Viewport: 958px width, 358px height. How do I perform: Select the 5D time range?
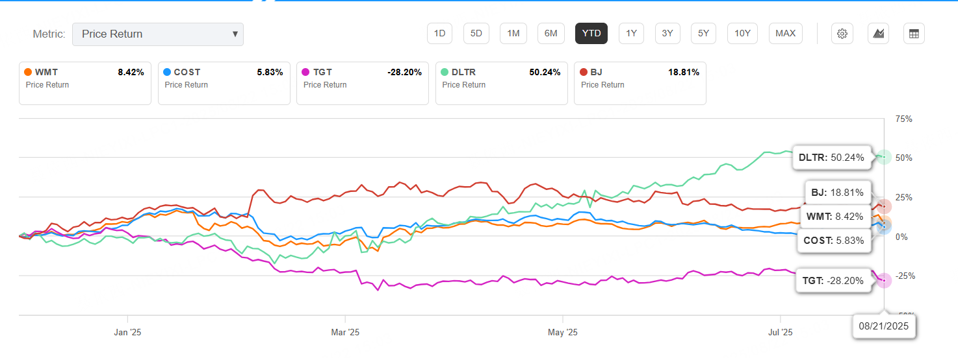[x=476, y=34]
